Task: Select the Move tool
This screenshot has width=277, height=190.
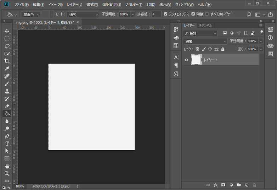Action: point(7,31)
